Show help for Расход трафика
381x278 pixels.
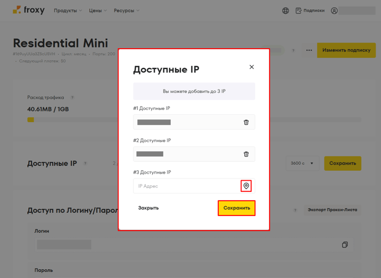coord(72,97)
